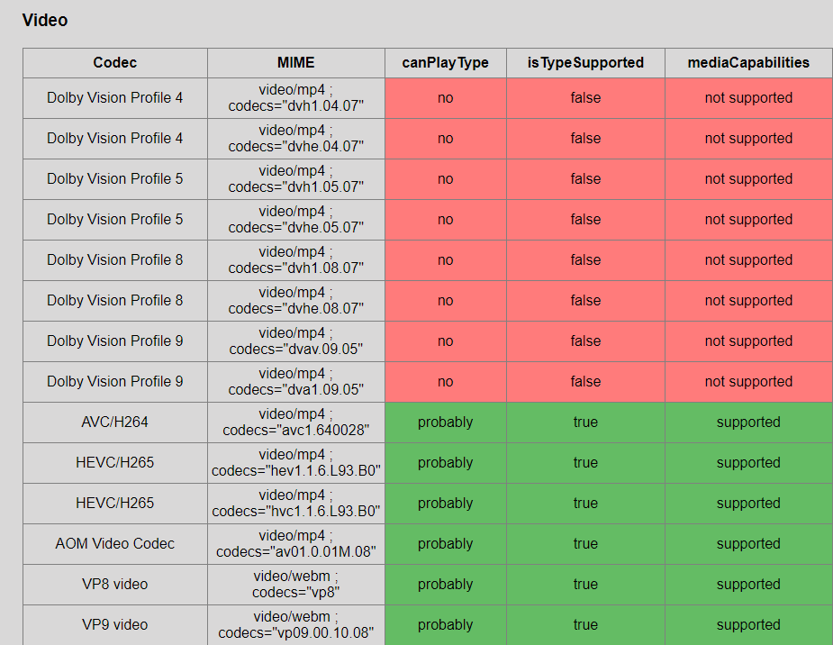Click "probably" in the AVC/H264 row
Image resolution: width=833 pixels, height=645 pixels.
[445, 422]
